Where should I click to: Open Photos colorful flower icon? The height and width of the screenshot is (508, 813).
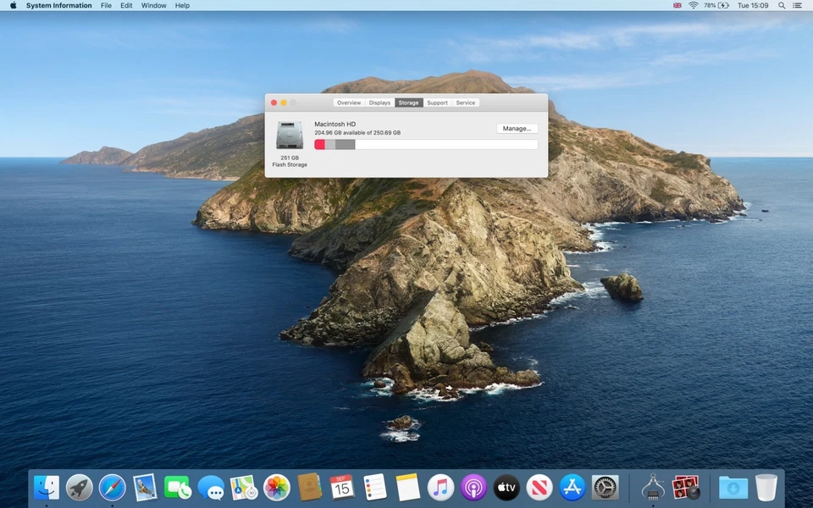(277, 488)
